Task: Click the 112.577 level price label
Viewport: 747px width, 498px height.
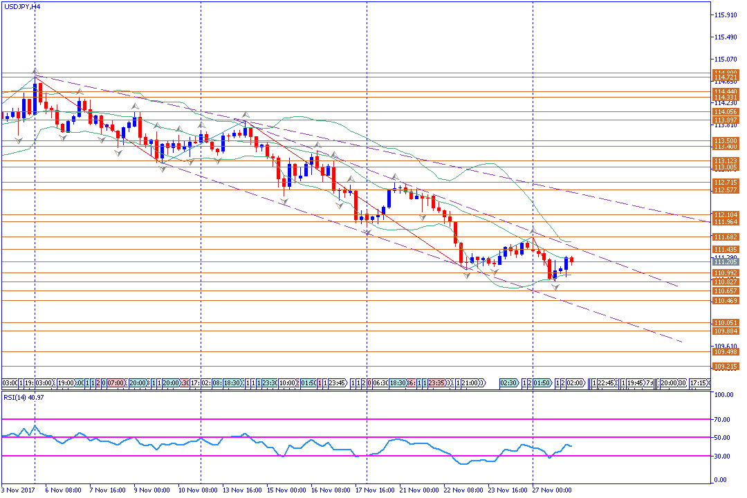Action: [725, 190]
